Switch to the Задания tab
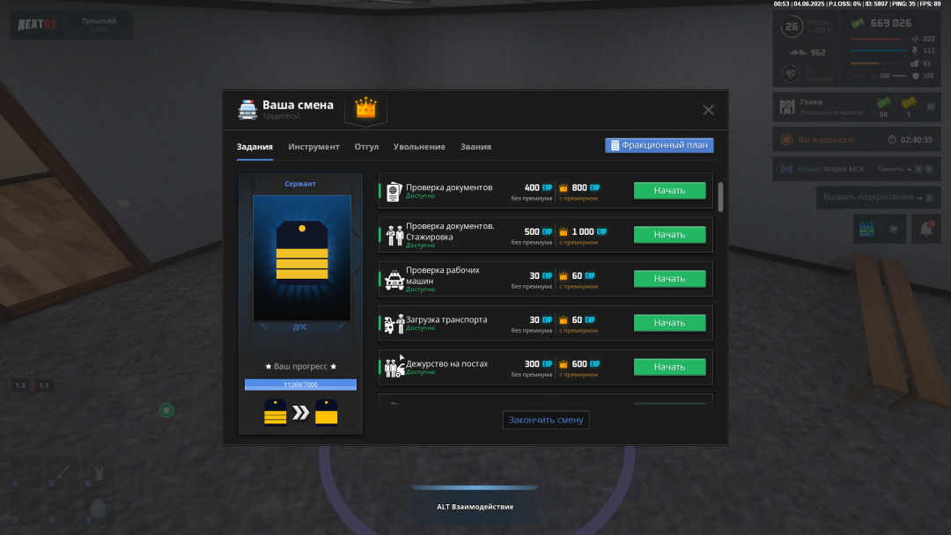The height and width of the screenshot is (535, 951). (x=254, y=147)
